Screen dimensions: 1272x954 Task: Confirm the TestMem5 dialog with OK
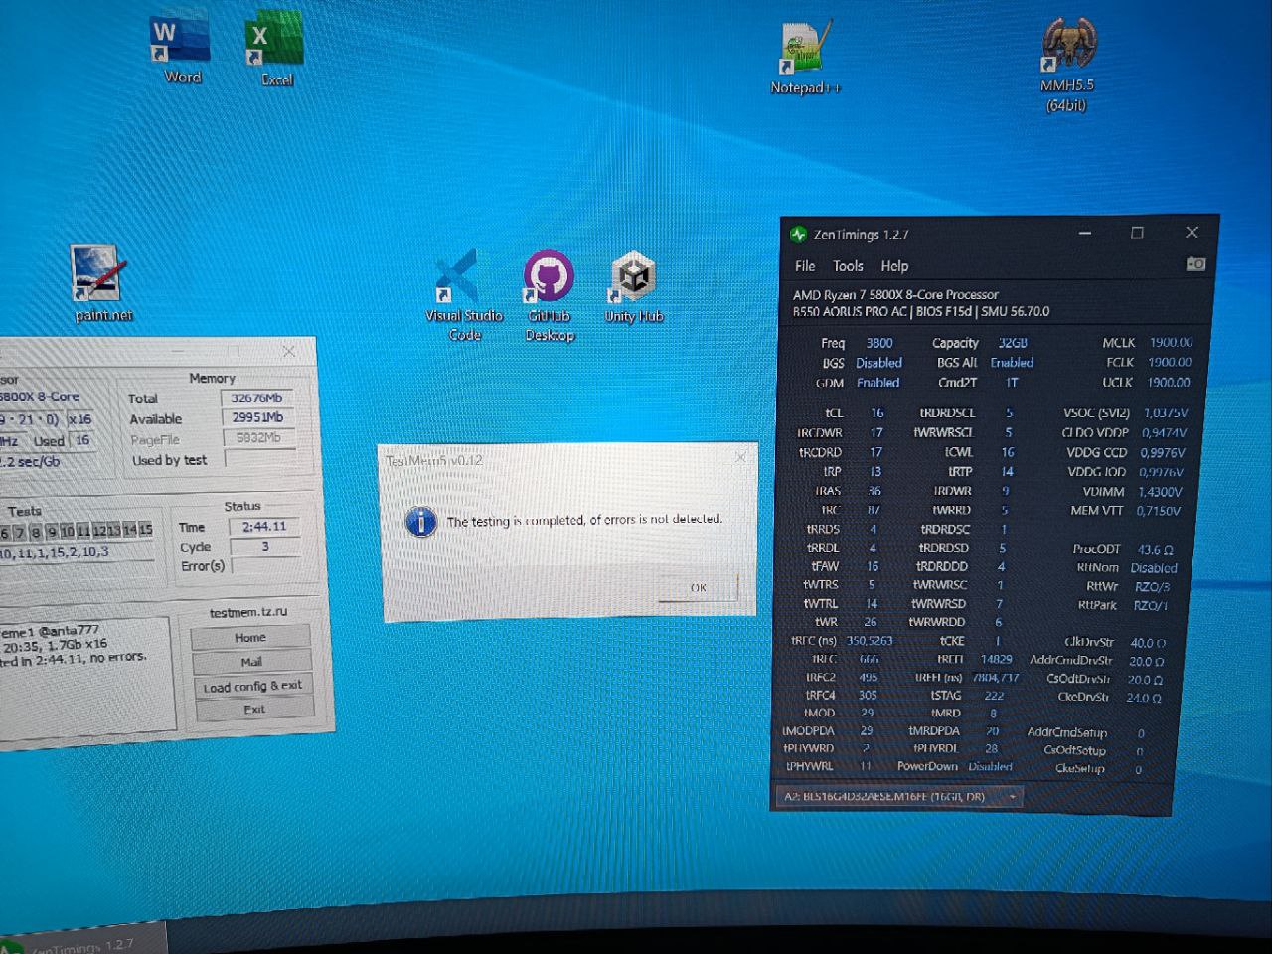pos(698,587)
